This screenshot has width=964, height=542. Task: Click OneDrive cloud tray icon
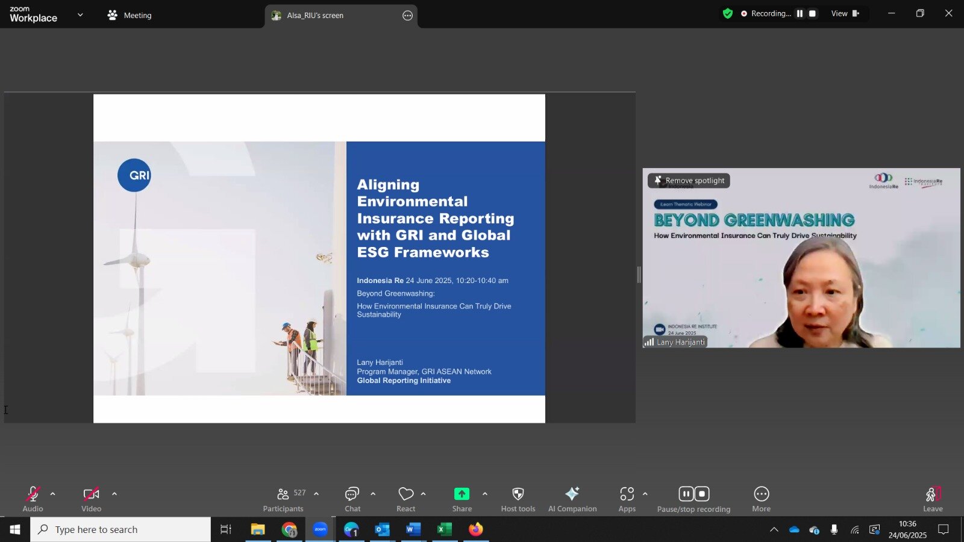(x=794, y=530)
